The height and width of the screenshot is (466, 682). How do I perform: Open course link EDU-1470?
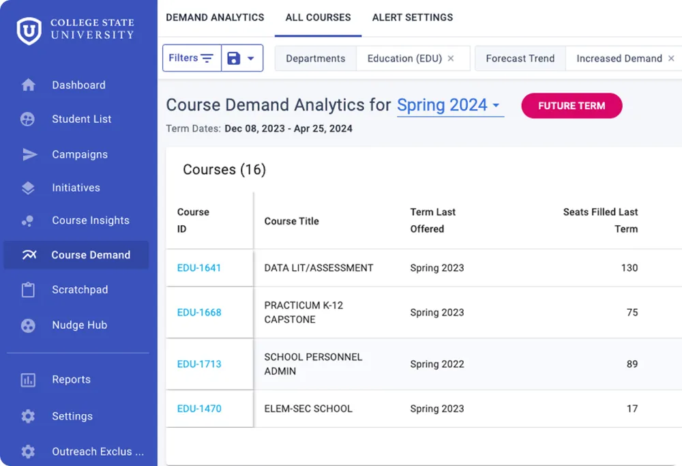coord(199,409)
